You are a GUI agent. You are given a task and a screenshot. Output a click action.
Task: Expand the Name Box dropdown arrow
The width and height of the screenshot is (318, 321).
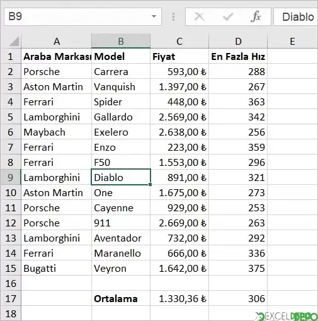[x=154, y=16]
